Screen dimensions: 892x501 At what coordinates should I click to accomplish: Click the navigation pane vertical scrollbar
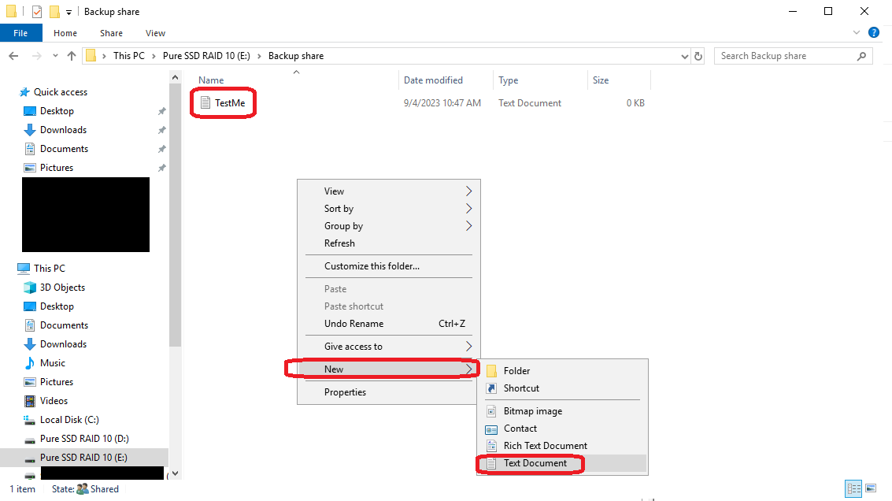(x=175, y=236)
